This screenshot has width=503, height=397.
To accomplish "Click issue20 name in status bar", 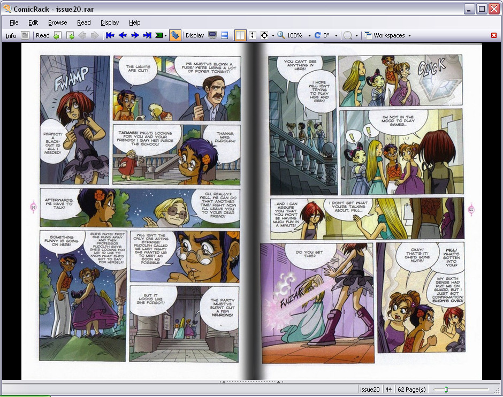I will pos(370,390).
